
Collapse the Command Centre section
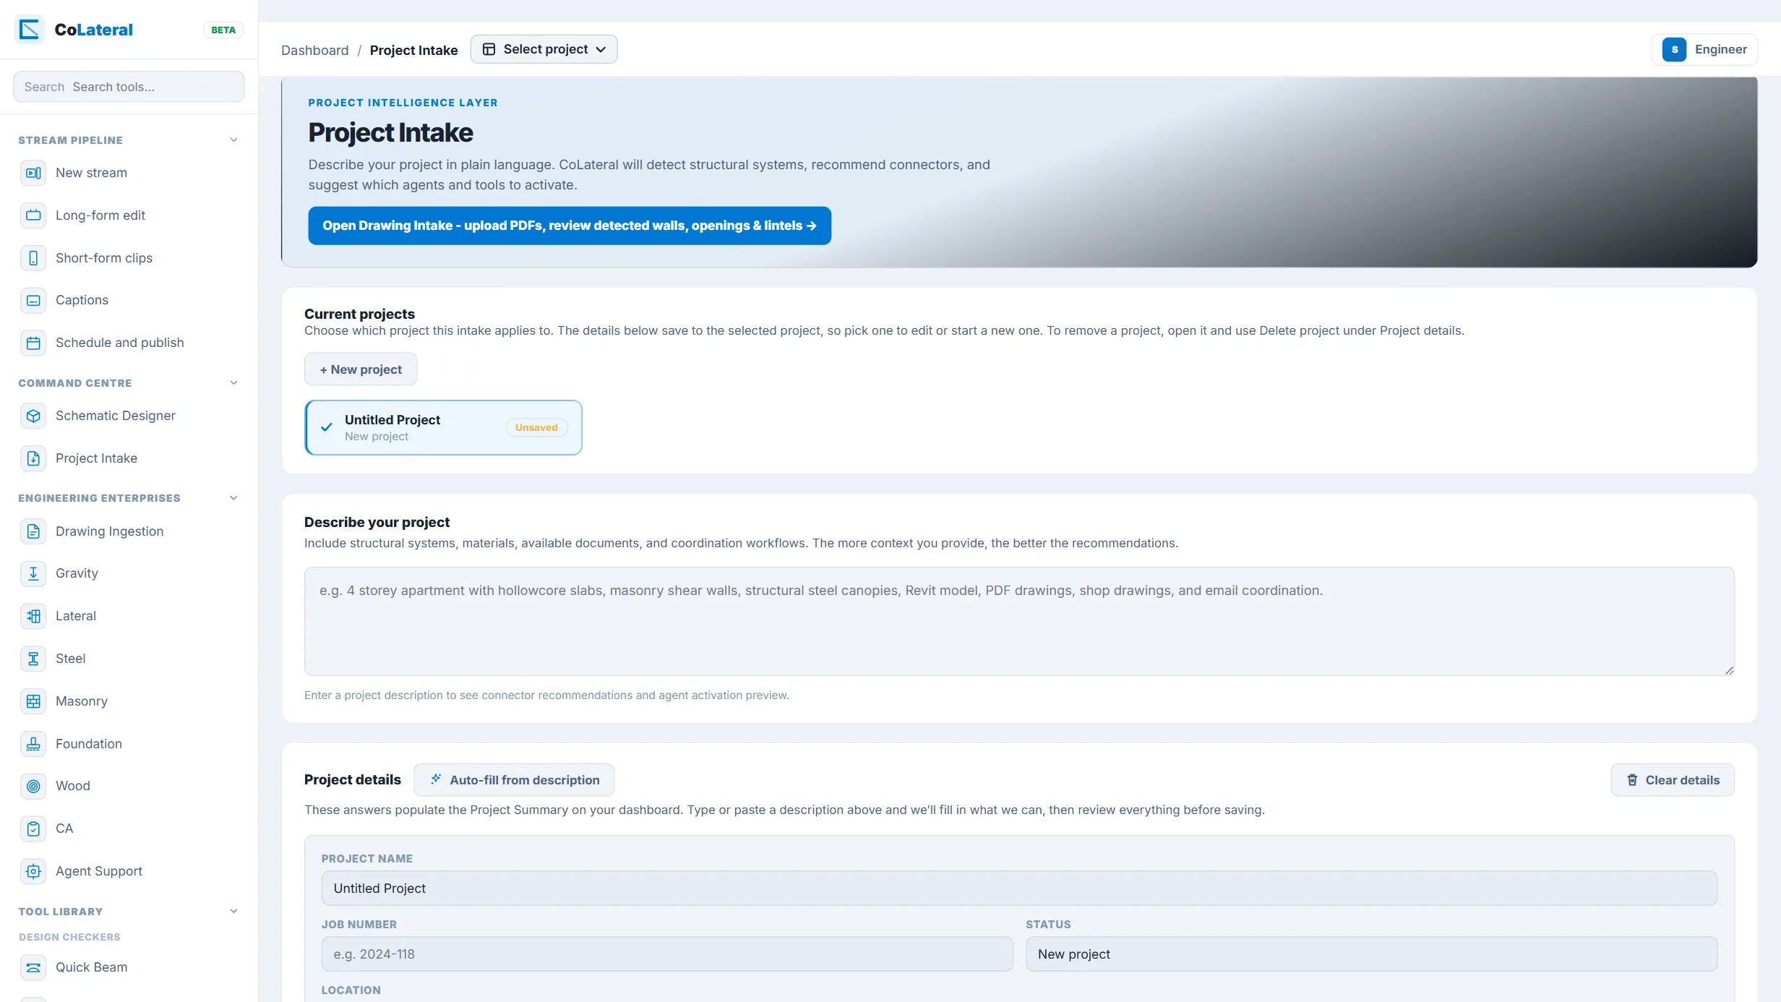click(233, 383)
